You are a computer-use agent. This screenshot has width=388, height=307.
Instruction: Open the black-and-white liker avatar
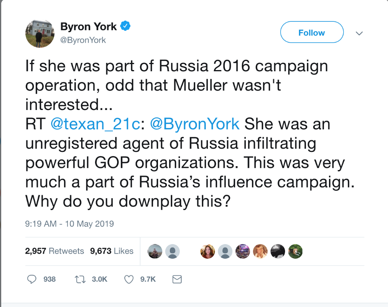278,251
